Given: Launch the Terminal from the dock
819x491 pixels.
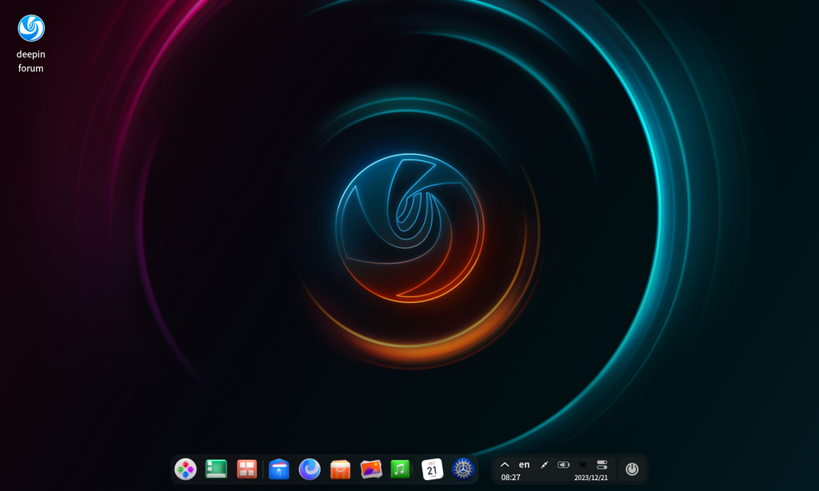Looking at the screenshot, I should tap(216, 469).
